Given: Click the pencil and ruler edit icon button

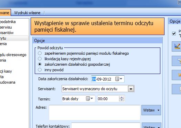Looking at the screenshot, I should coord(177,46).
